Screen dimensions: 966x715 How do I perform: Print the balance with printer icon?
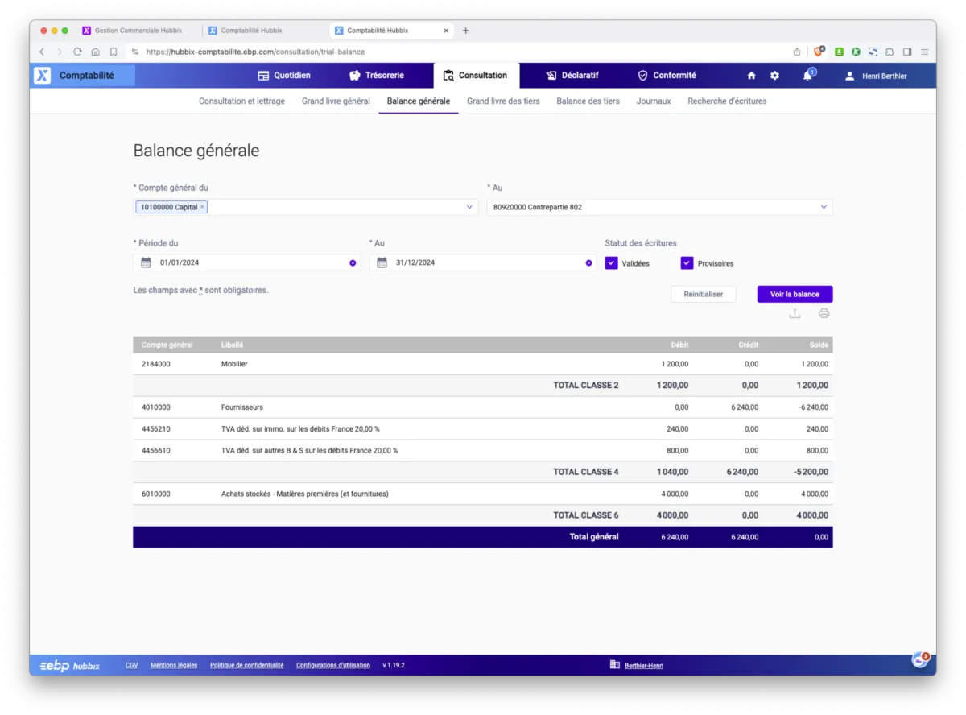(824, 314)
